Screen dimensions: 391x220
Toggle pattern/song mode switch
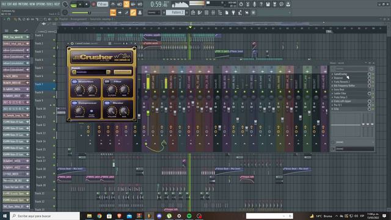click(x=73, y=4)
